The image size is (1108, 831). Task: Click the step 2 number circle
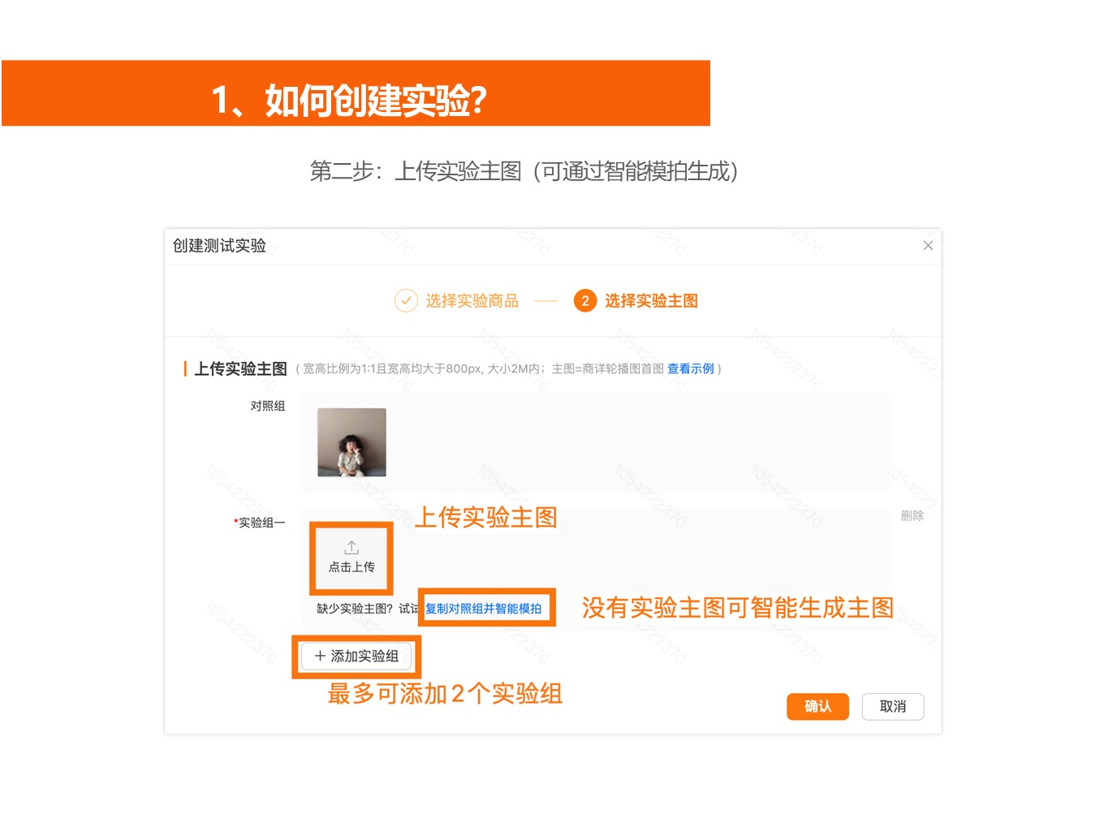(584, 301)
